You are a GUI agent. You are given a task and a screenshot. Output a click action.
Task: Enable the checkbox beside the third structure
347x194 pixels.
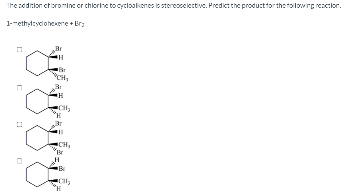(19, 124)
